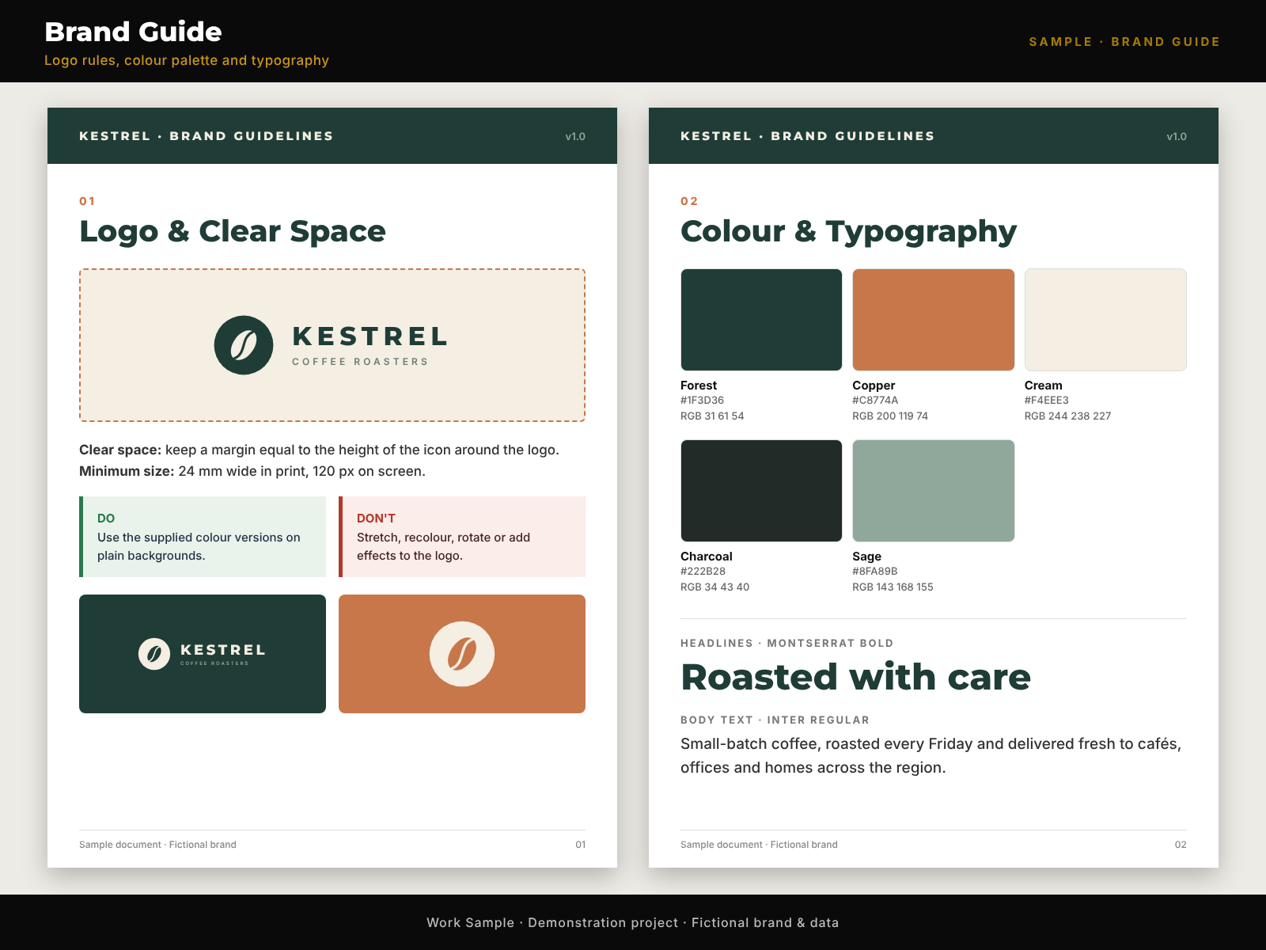This screenshot has width=1266, height=950.
Task: Click the 'Colour & Typography' heading
Action: coord(848,231)
